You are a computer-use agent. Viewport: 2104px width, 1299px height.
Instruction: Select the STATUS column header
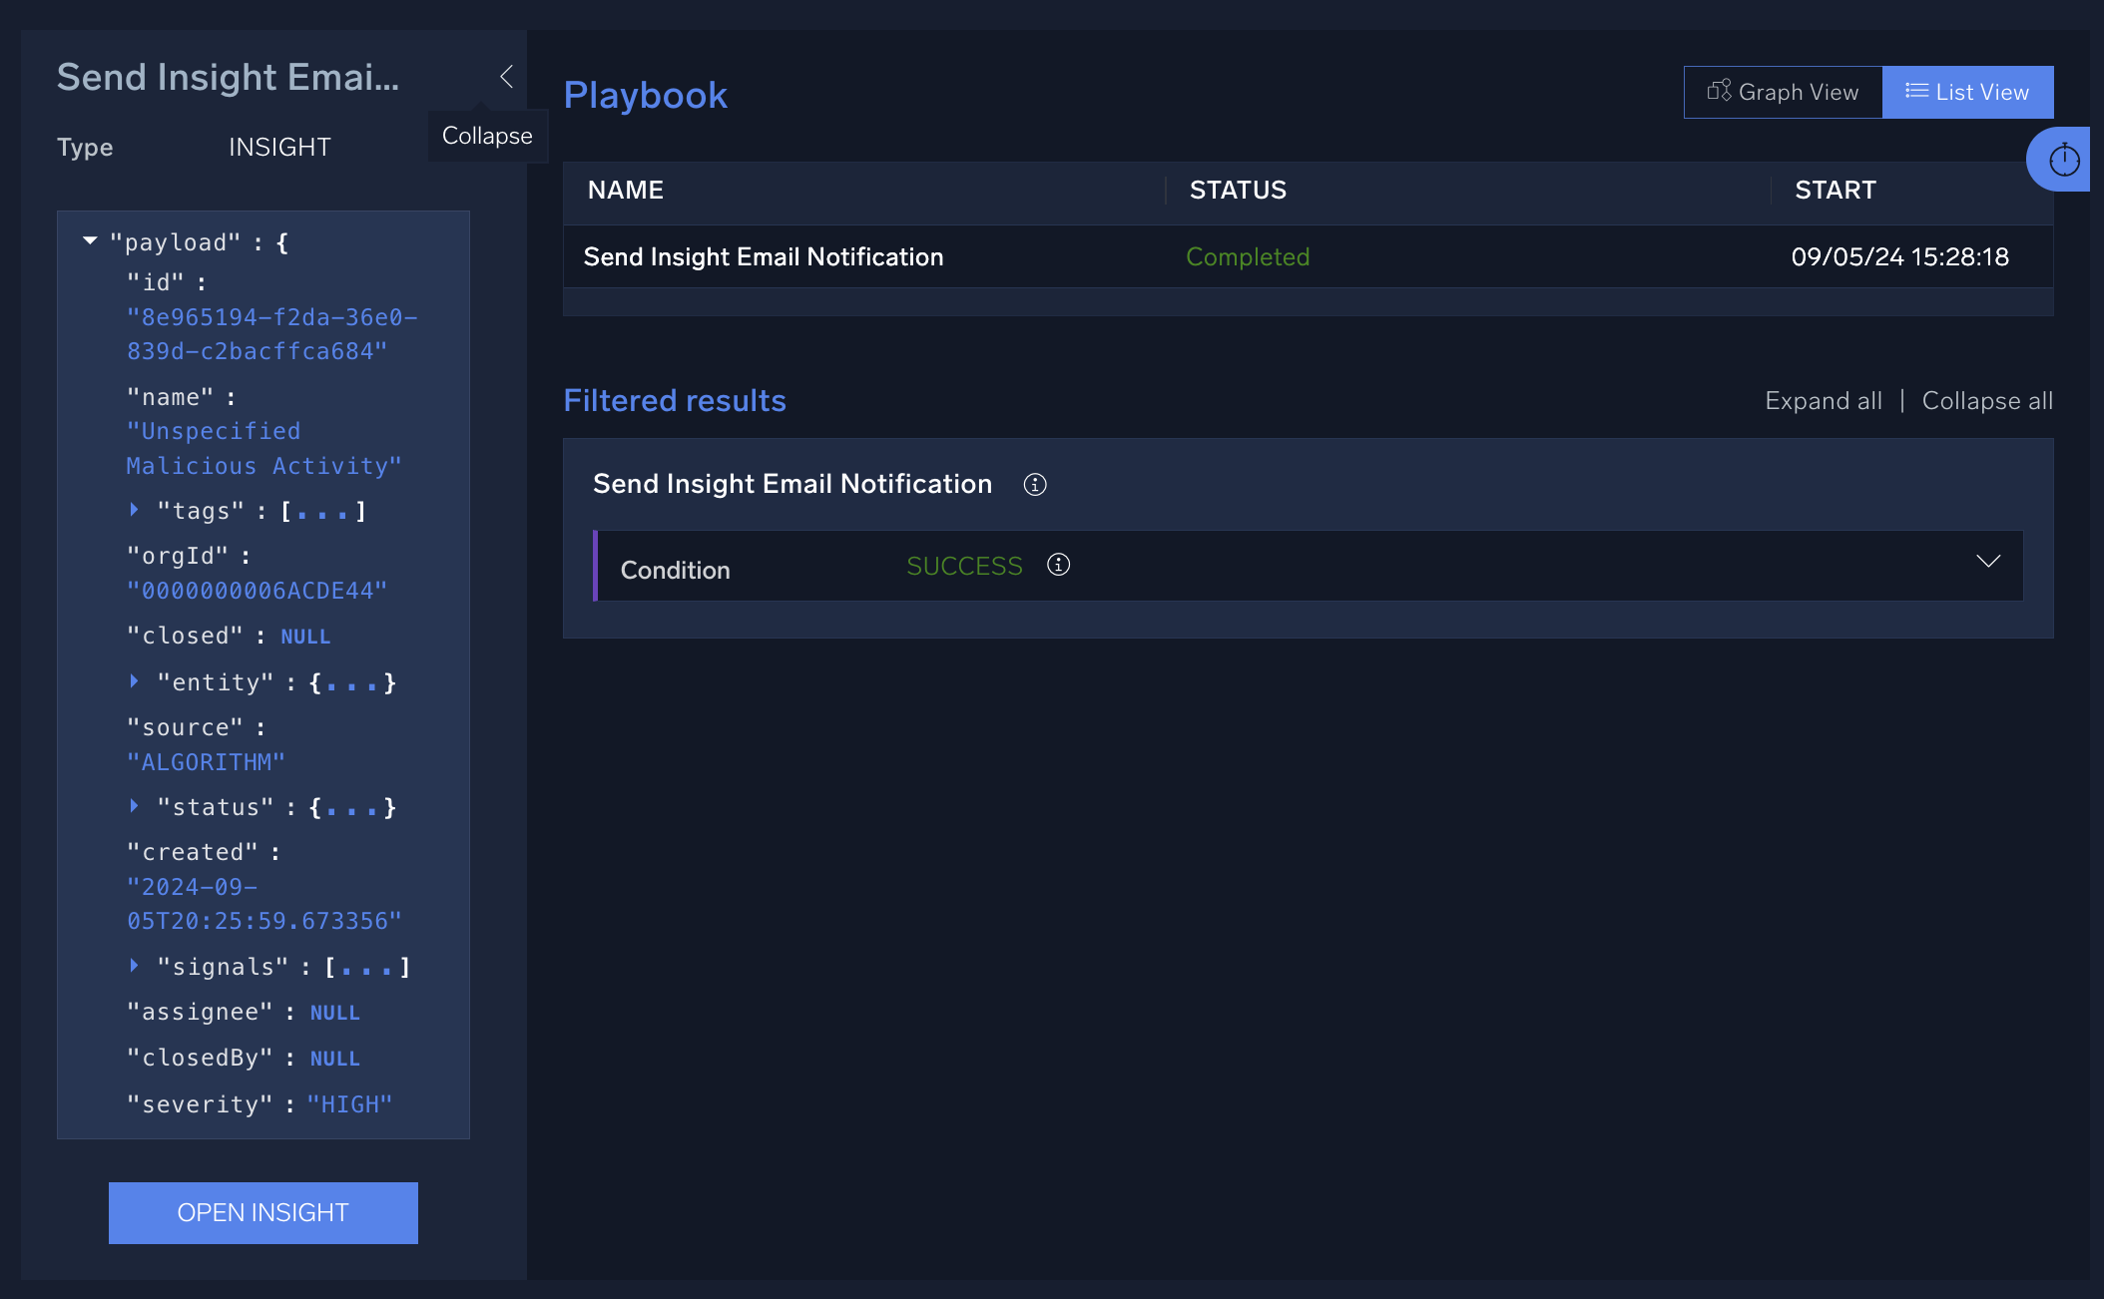[x=1237, y=190]
